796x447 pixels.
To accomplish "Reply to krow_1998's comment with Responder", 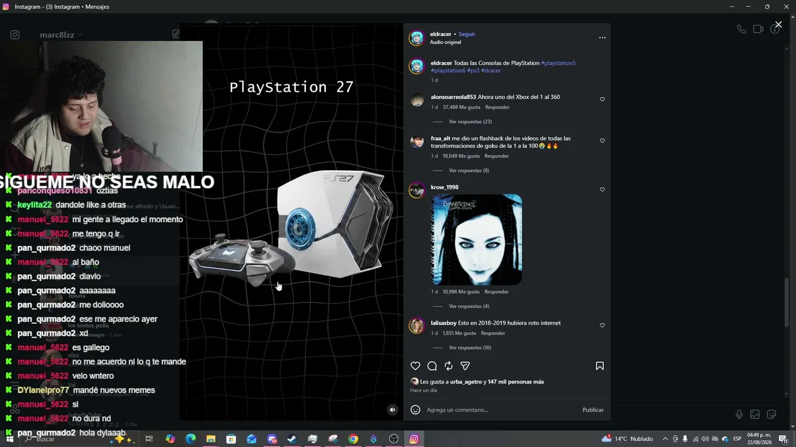I will point(497,292).
